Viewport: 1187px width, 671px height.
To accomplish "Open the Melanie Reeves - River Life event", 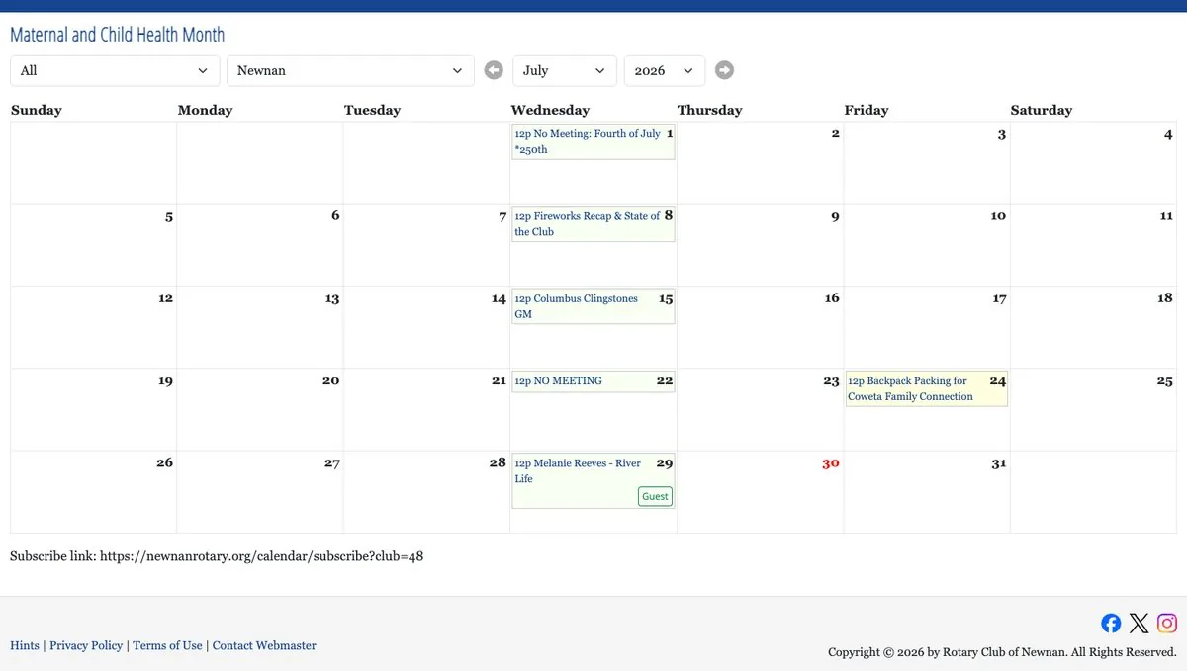I will click(x=593, y=480).
